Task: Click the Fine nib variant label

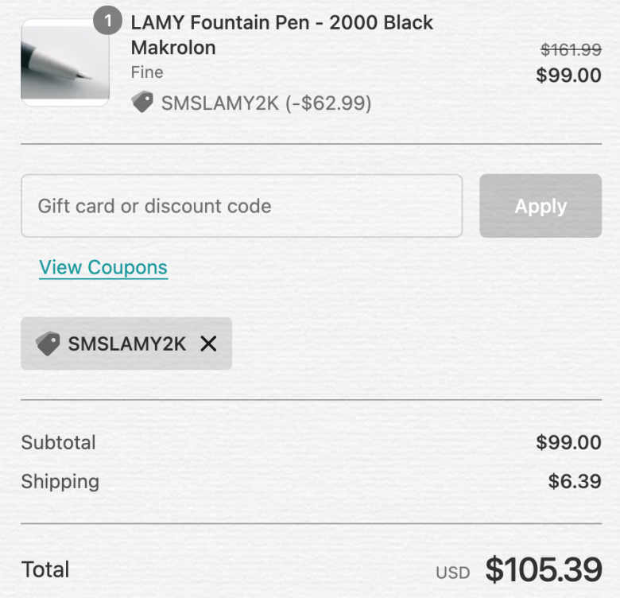Action: pyautogui.click(x=147, y=72)
